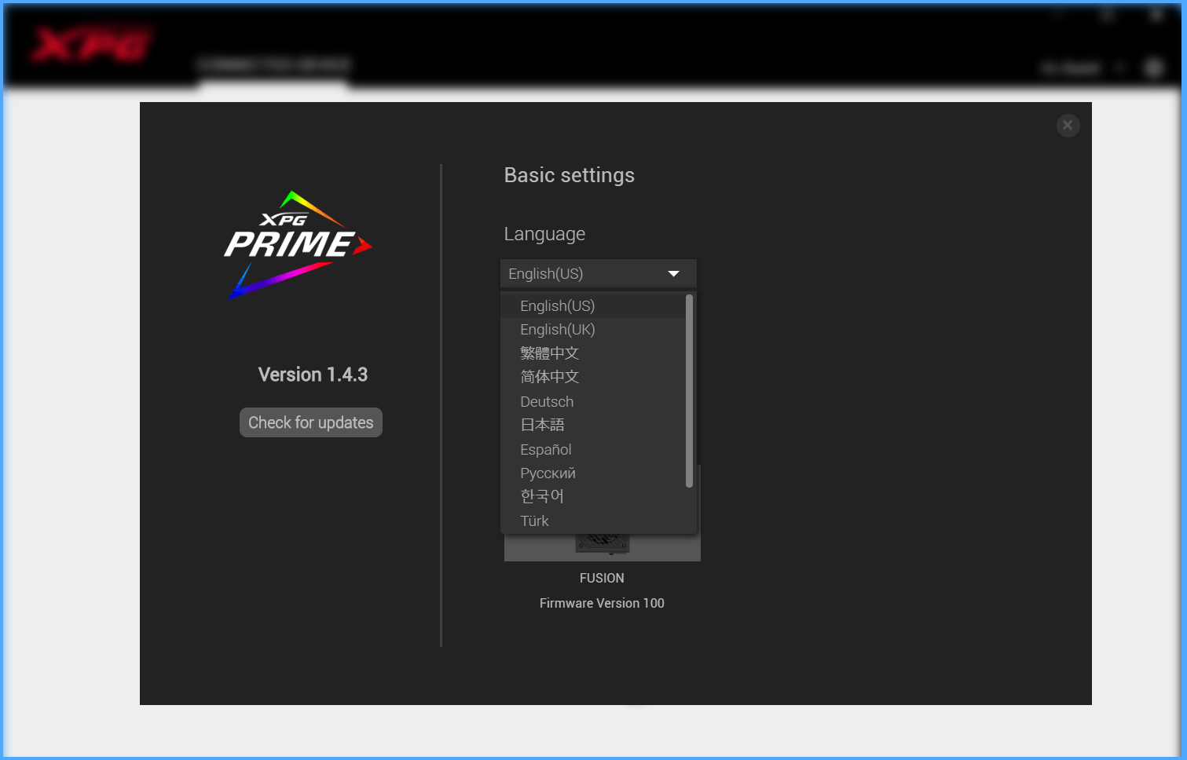Click the Language label

544,234
